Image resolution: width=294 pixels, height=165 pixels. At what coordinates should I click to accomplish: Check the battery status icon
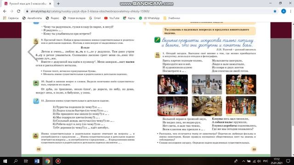[x=249, y=161]
